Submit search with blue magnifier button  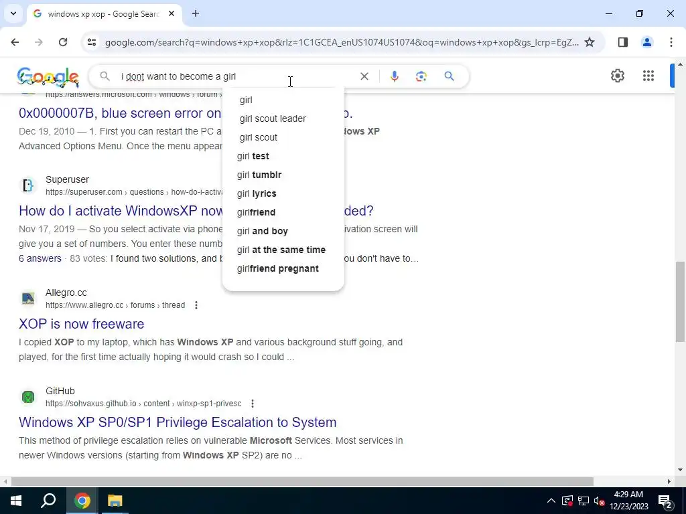[449, 76]
